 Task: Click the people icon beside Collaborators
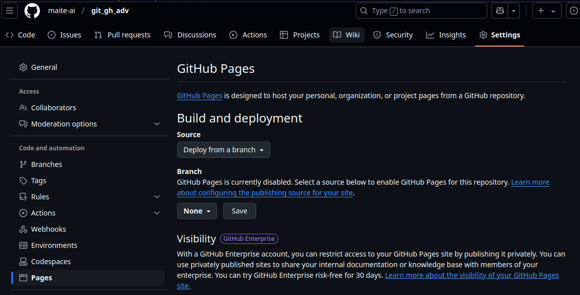(x=23, y=108)
